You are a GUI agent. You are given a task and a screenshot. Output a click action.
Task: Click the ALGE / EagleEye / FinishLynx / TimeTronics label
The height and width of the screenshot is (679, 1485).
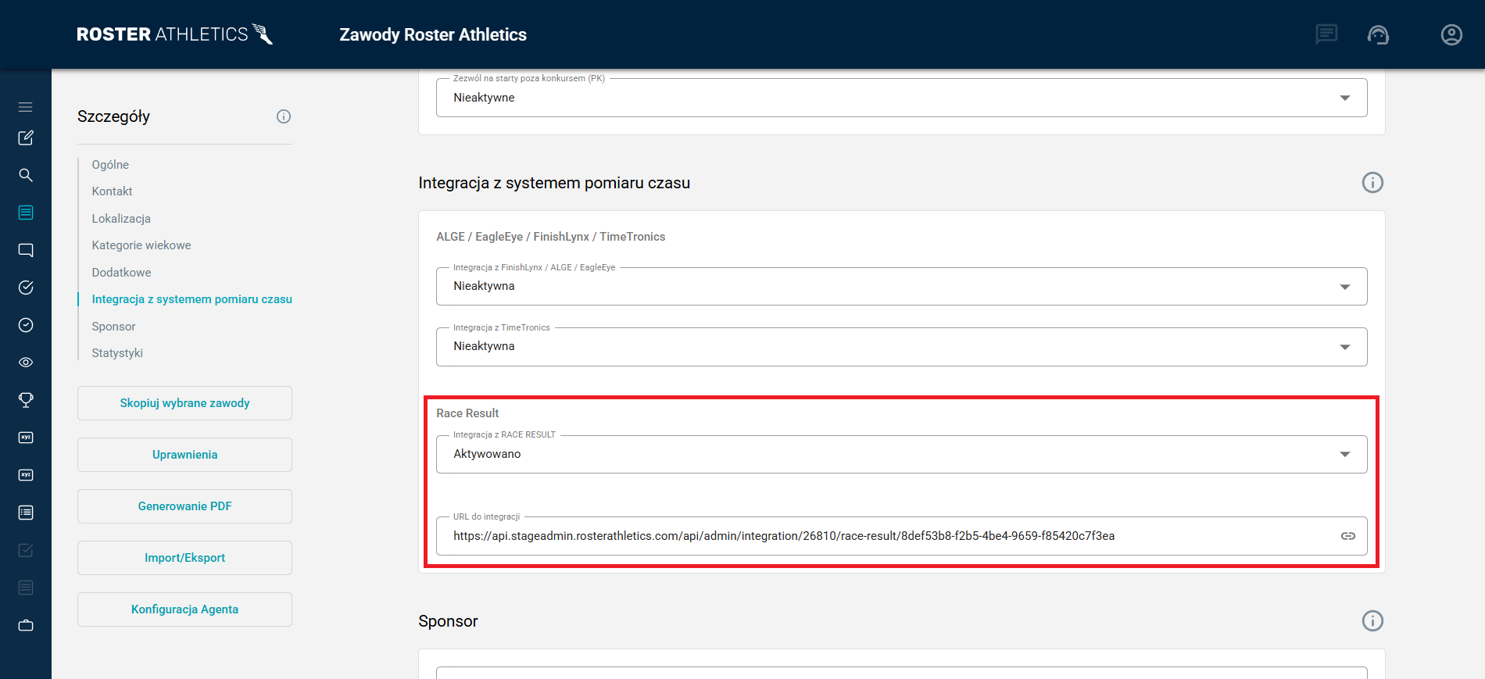(551, 237)
